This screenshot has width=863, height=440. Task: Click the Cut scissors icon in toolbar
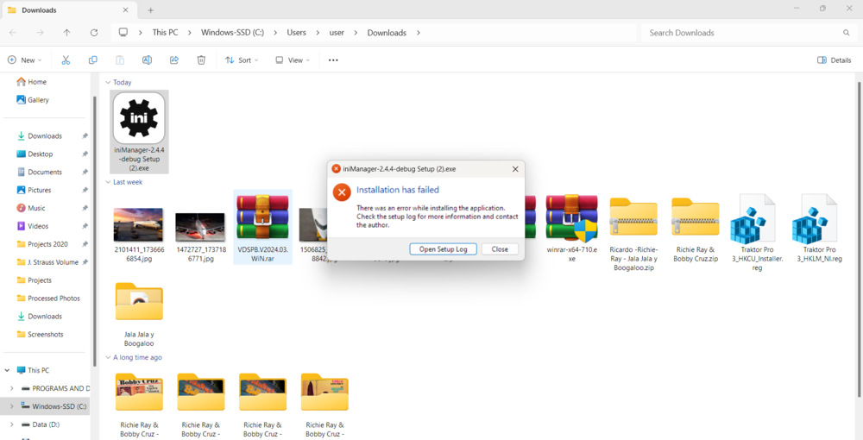[x=66, y=60]
